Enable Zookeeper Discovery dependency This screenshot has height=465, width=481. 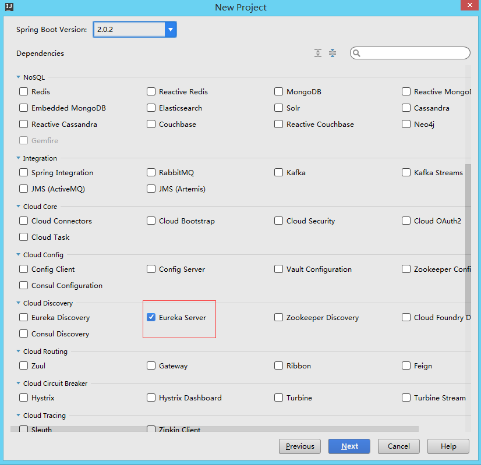point(278,317)
